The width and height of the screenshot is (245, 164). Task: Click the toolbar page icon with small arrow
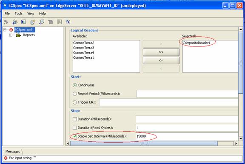pos(42,22)
